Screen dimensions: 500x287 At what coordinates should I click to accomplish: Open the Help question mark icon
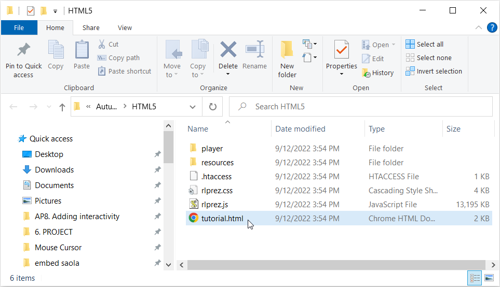tap(492, 27)
